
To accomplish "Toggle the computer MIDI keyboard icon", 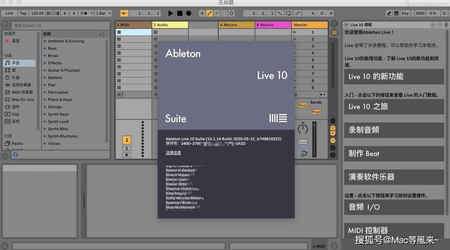I will pyautogui.click(x=396, y=13).
